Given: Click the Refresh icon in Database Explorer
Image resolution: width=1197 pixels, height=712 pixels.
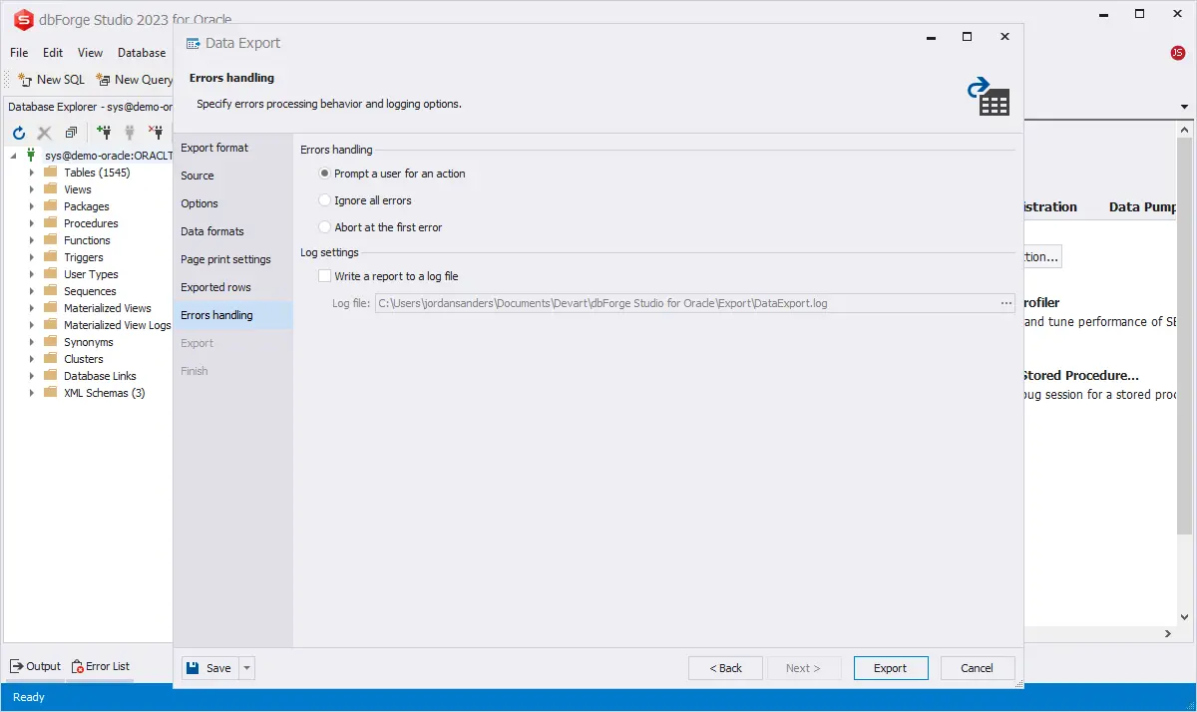Looking at the screenshot, I should pos(18,133).
